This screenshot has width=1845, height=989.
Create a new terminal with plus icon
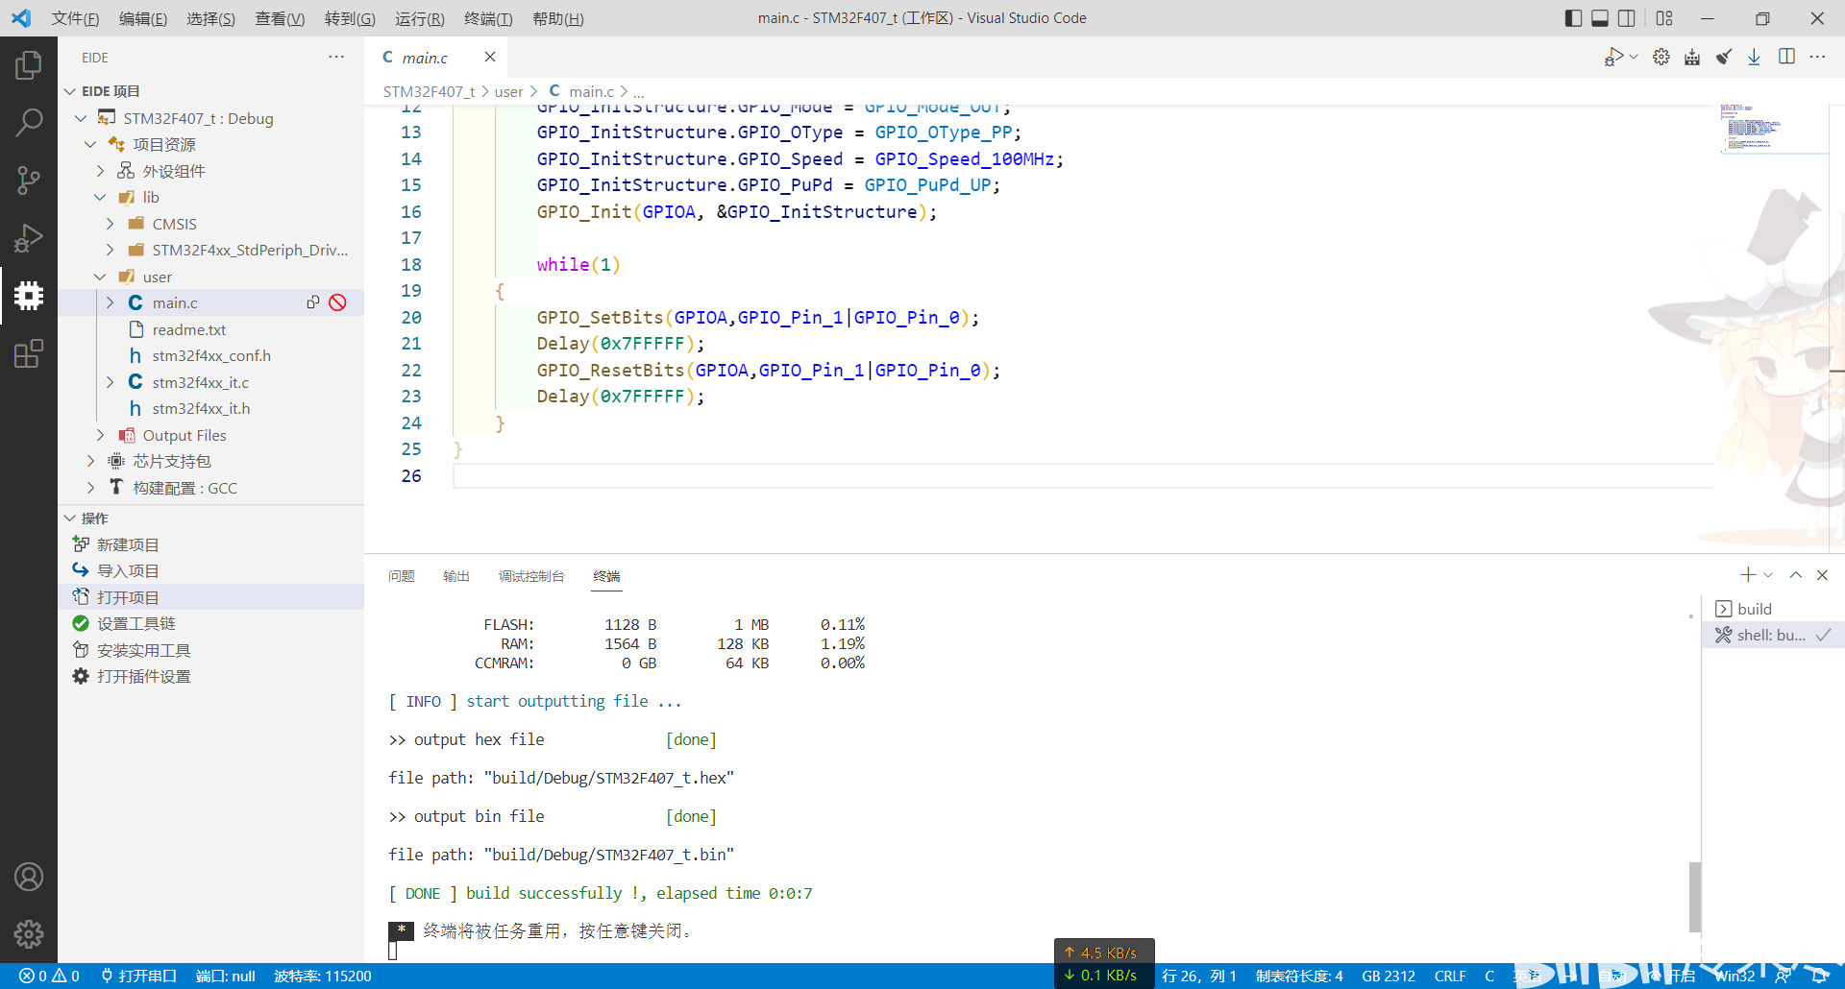pos(1747,575)
